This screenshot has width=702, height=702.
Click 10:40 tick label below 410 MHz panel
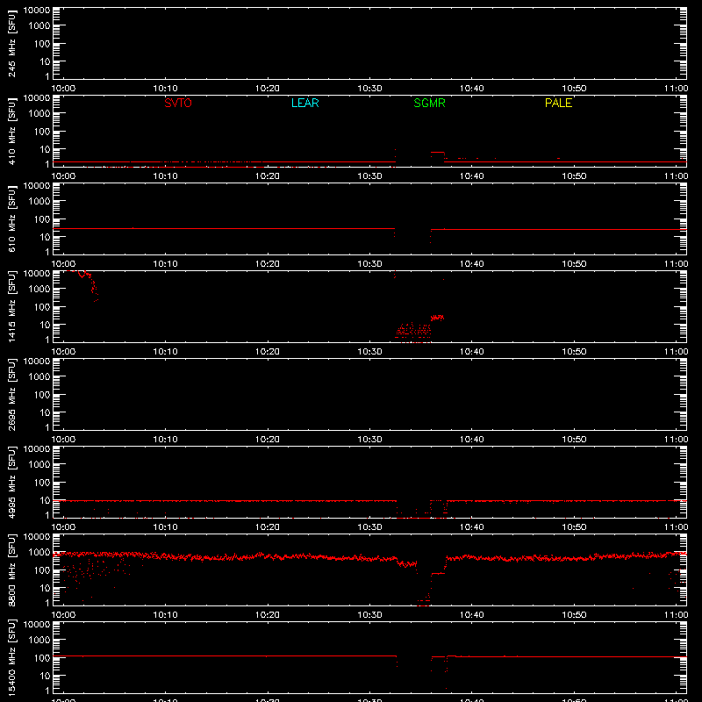[x=472, y=176]
